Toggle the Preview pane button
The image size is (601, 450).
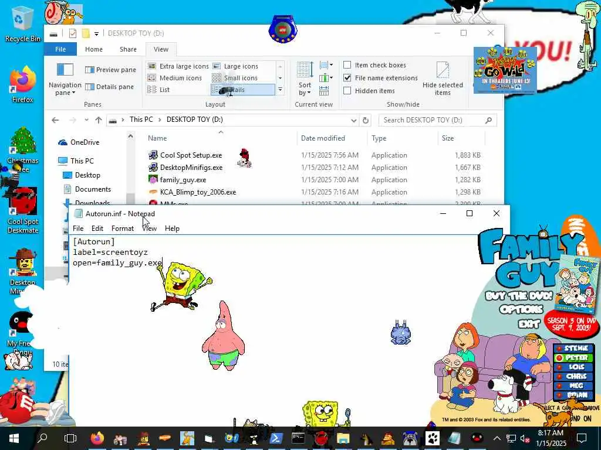(111, 70)
